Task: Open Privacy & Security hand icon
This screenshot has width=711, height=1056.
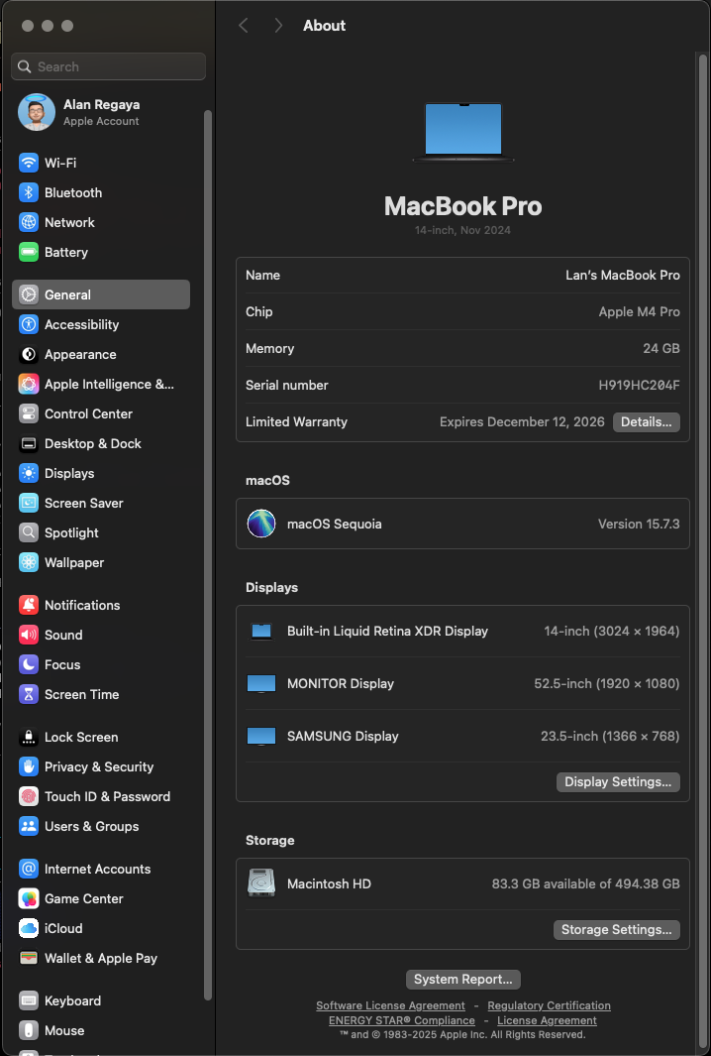Action: pos(29,766)
